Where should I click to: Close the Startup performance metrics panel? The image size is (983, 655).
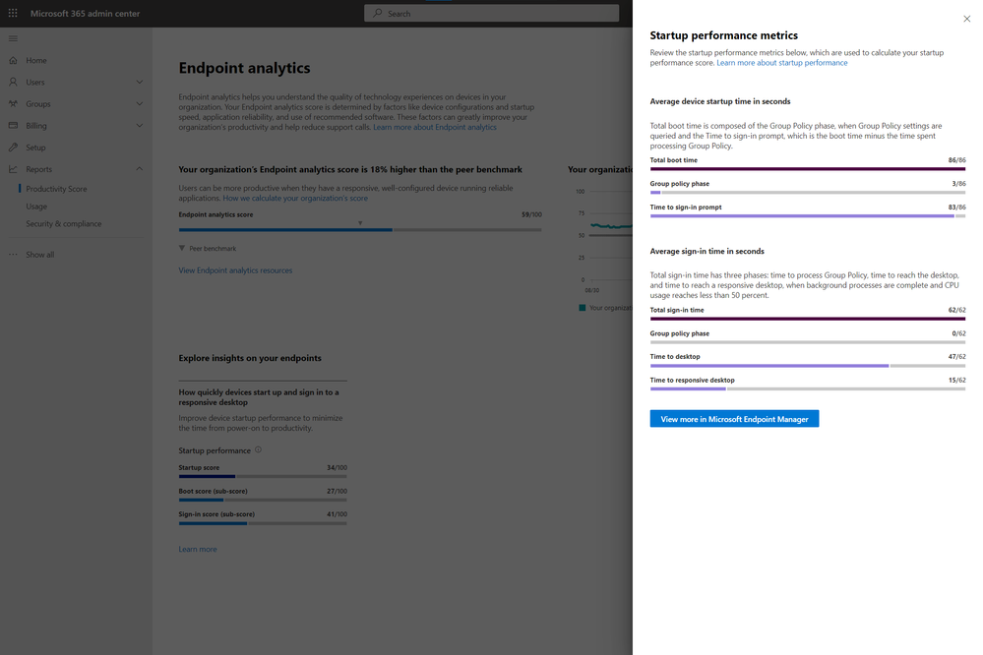tap(966, 19)
